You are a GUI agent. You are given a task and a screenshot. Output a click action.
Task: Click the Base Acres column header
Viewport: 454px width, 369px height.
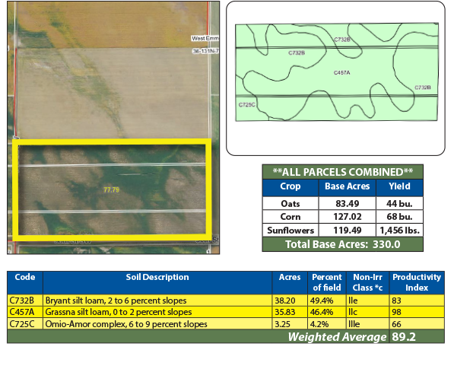(x=348, y=187)
